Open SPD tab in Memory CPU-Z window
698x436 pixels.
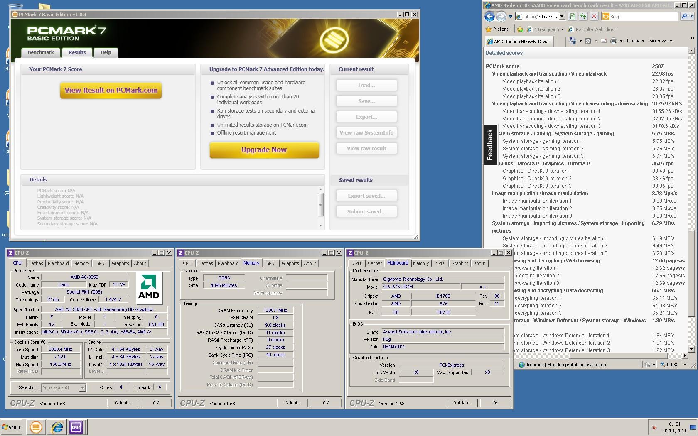pyautogui.click(x=270, y=263)
